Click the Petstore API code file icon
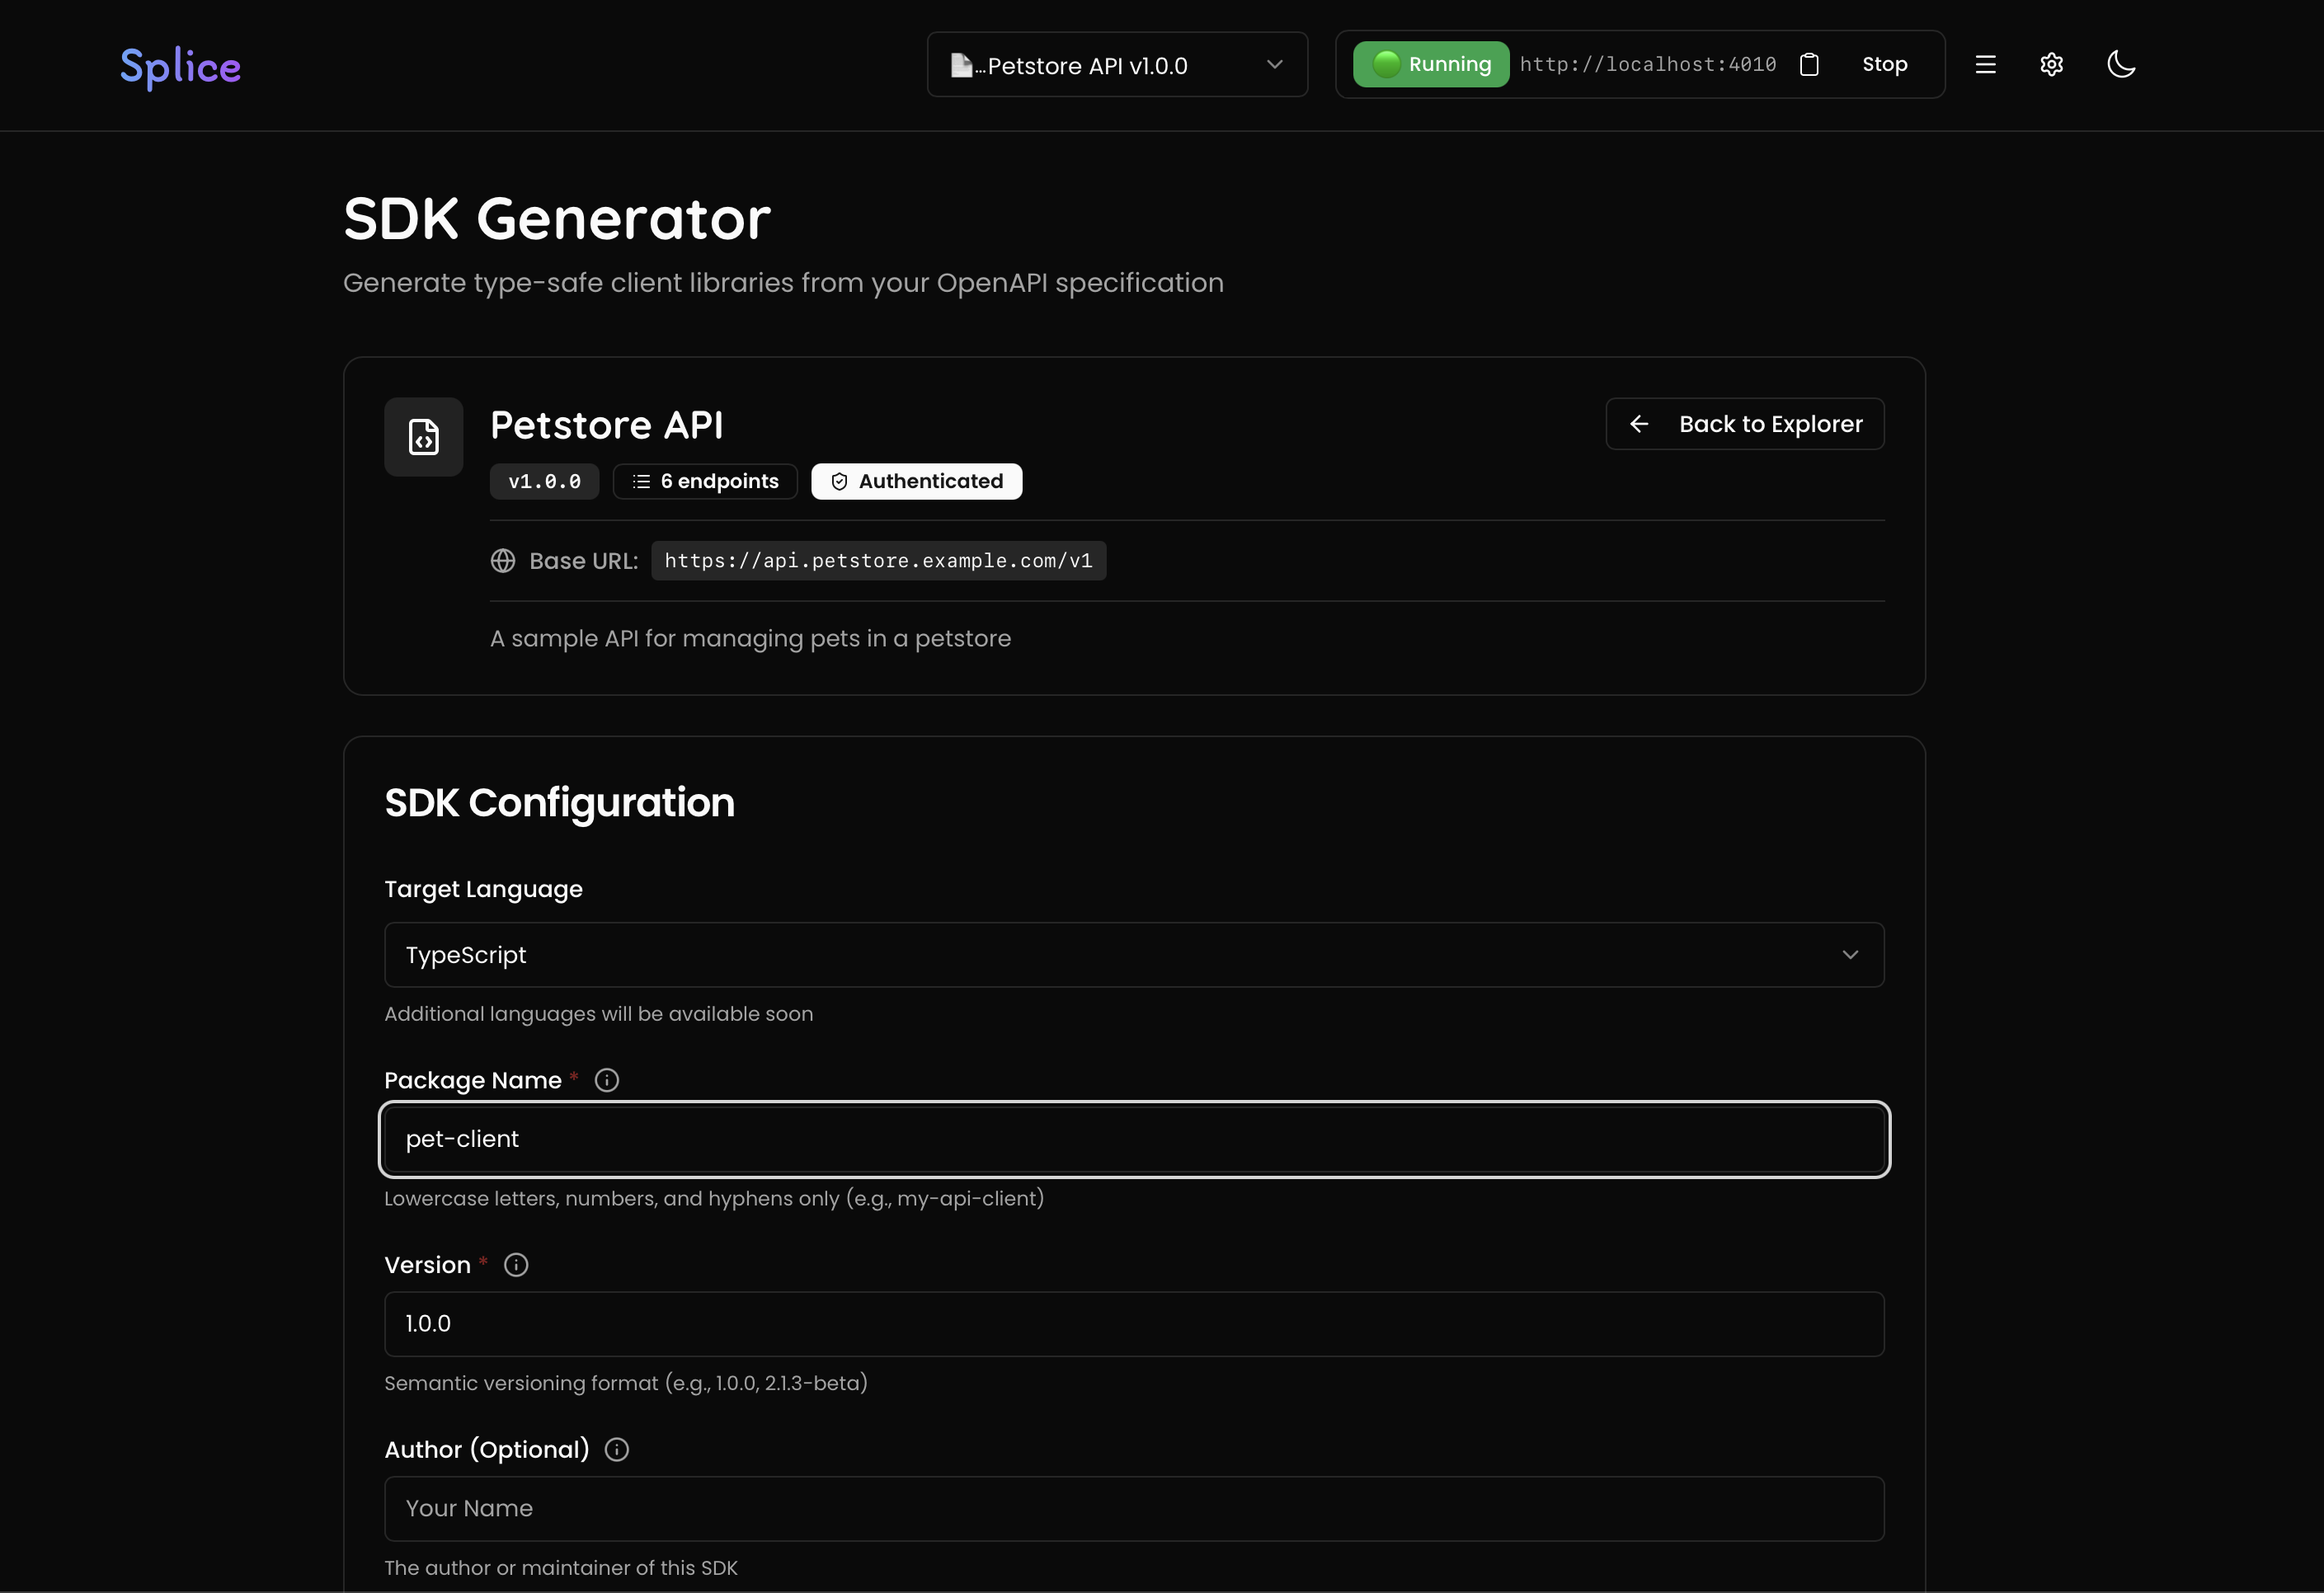This screenshot has width=2324, height=1593. pos(424,437)
